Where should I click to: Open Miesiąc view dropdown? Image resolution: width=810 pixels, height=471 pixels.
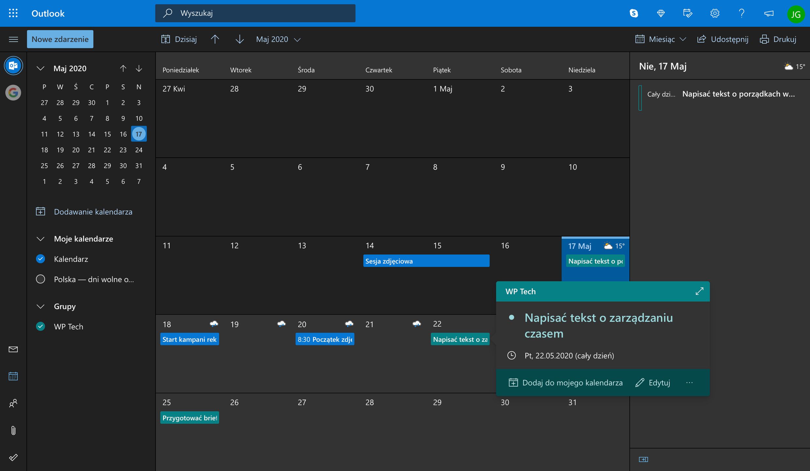point(660,39)
